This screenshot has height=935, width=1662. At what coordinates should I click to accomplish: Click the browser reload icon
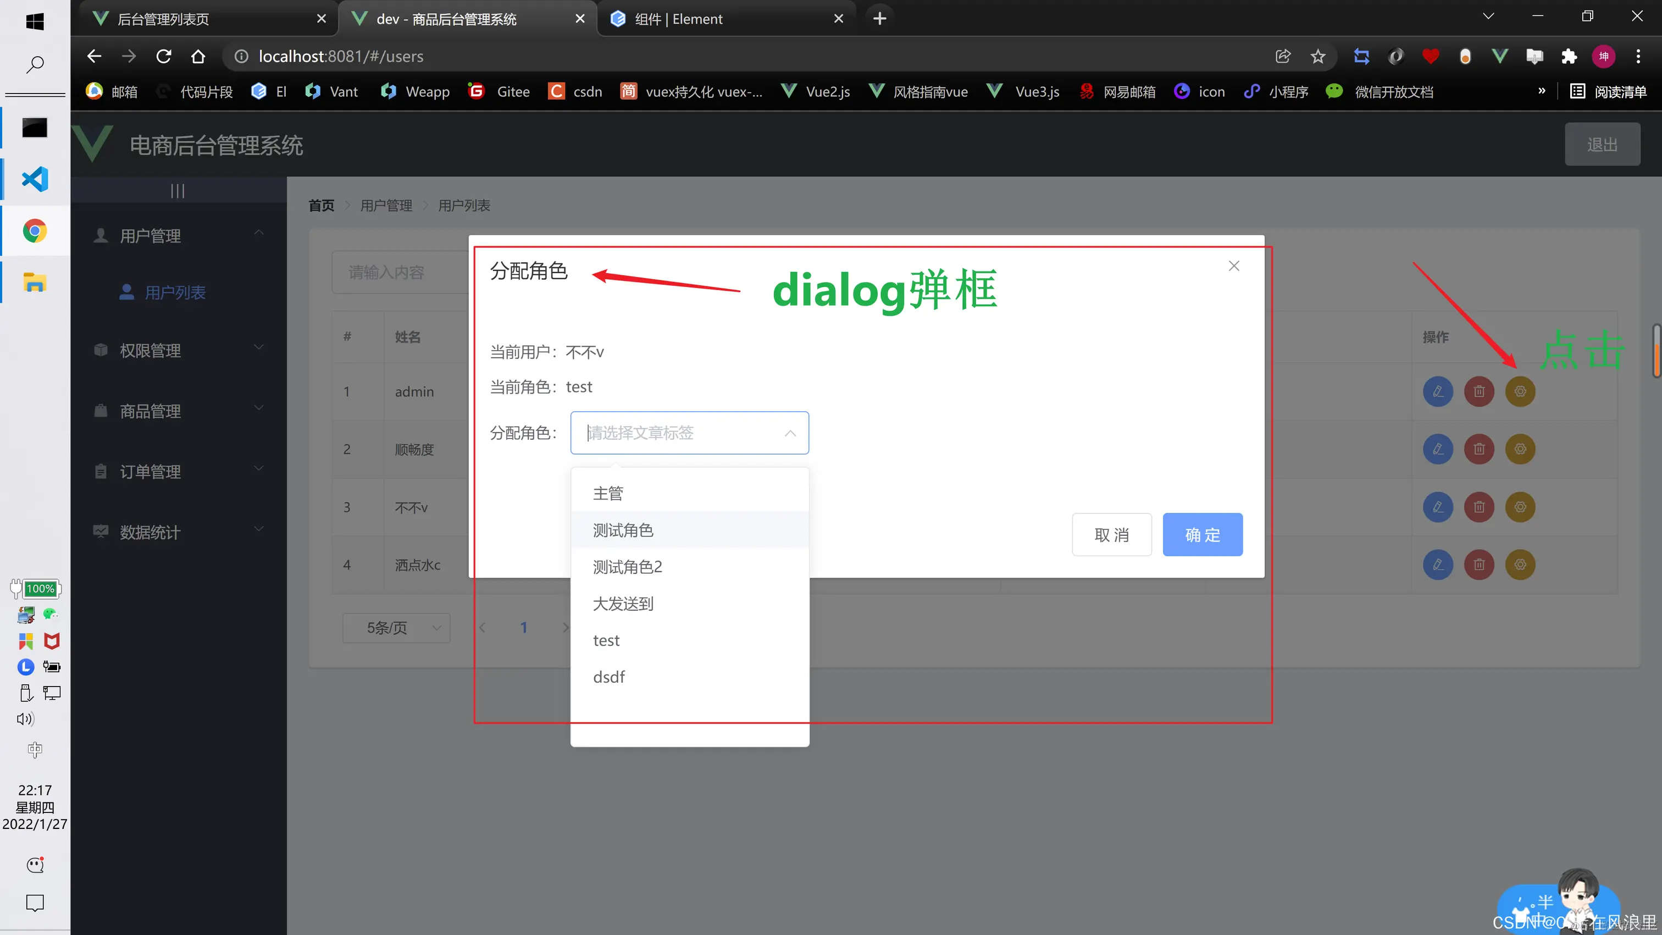click(164, 56)
